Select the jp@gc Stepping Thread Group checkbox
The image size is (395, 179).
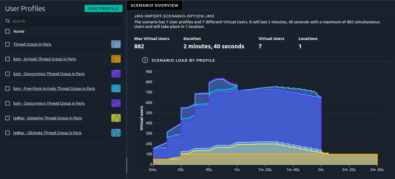coord(8,118)
